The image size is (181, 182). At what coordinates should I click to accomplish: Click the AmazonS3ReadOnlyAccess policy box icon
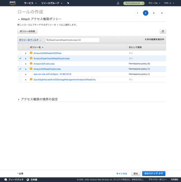pos(31,69)
